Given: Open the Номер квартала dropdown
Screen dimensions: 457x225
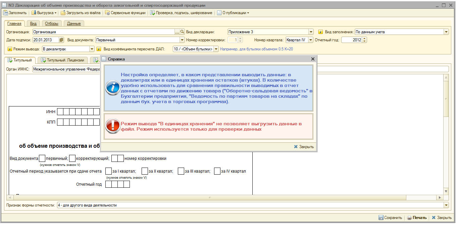Looking at the screenshot, I should point(311,40).
